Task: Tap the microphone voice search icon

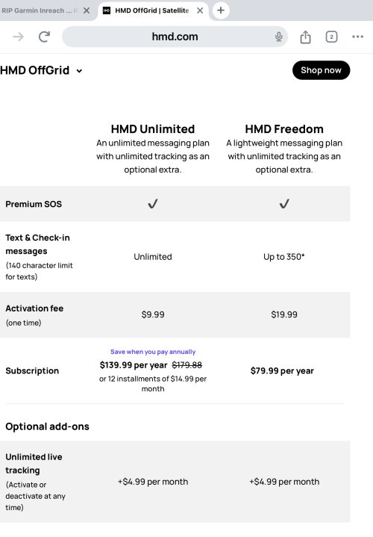Action: tap(279, 37)
